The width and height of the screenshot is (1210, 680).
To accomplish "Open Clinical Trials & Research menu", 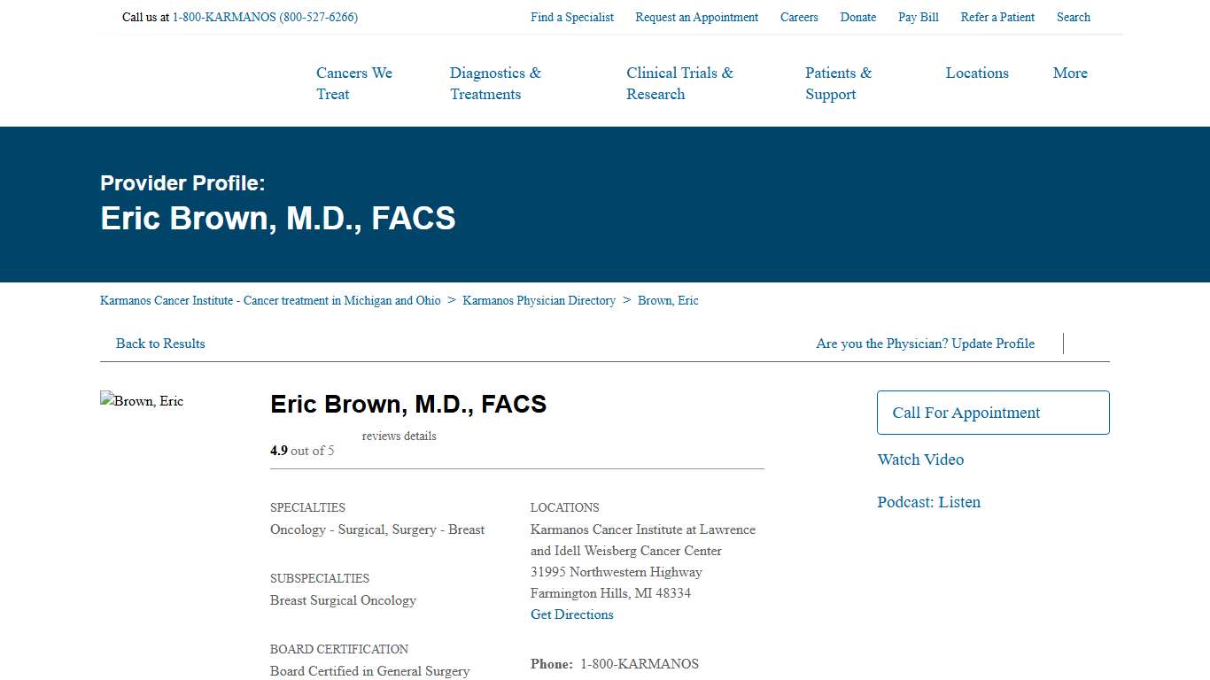I will pos(679,83).
